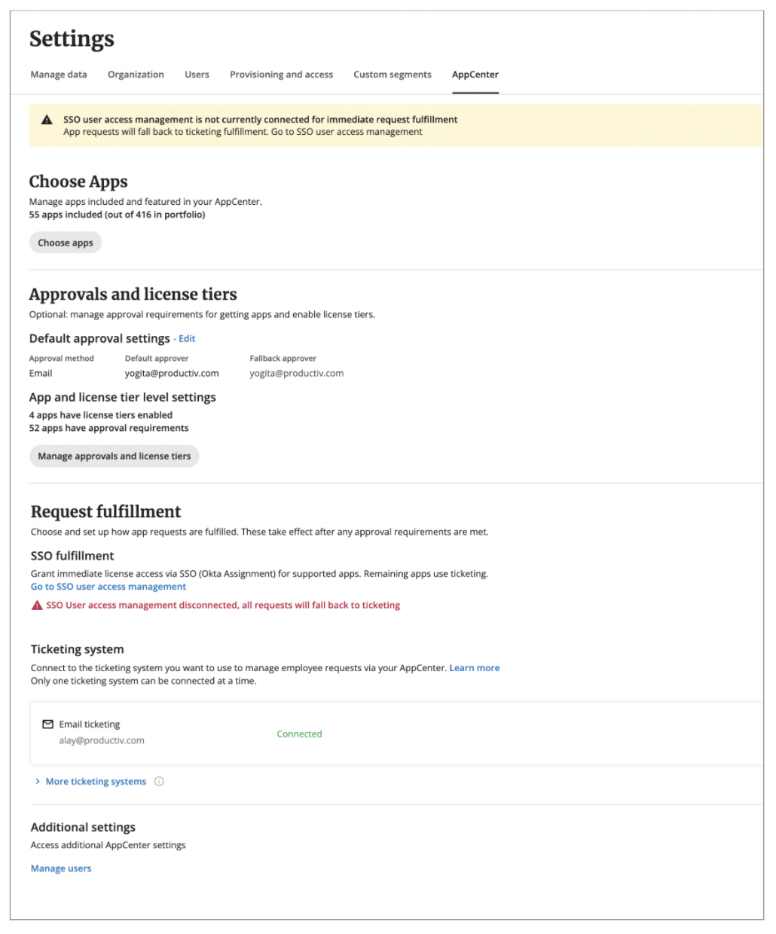Click the warning triangle in the yellow banner
The height and width of the screenshot is (934, 776).
46,119
